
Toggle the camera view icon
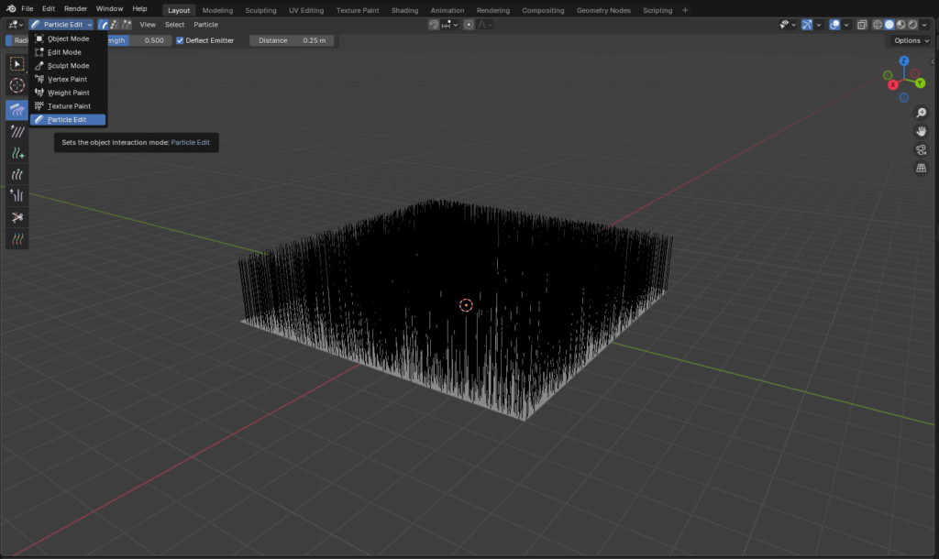[x=921, y=149]
